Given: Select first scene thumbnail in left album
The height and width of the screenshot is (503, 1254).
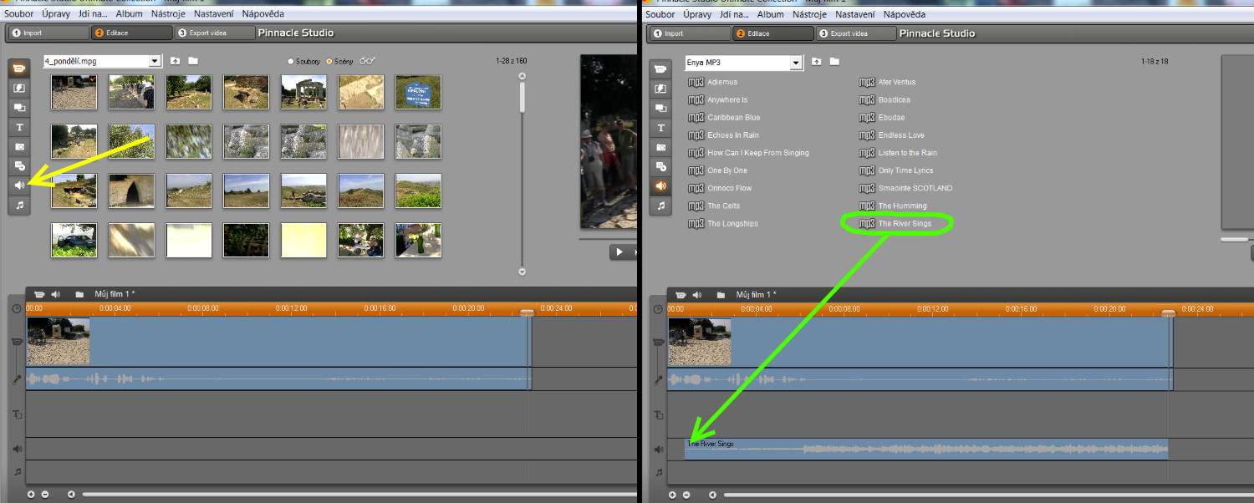Looking at the screenshot, I should 74,92.
